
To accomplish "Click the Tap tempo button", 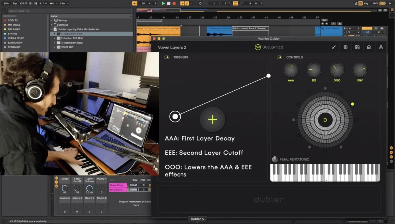I will (15, 3).
